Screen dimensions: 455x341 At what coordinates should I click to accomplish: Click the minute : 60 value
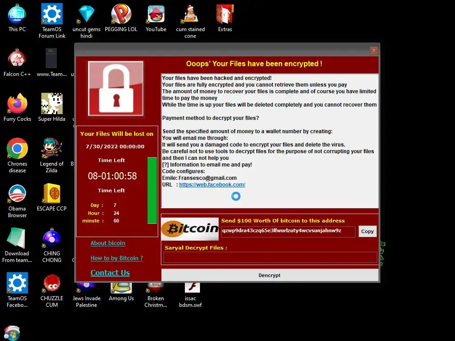coord(116,221)
